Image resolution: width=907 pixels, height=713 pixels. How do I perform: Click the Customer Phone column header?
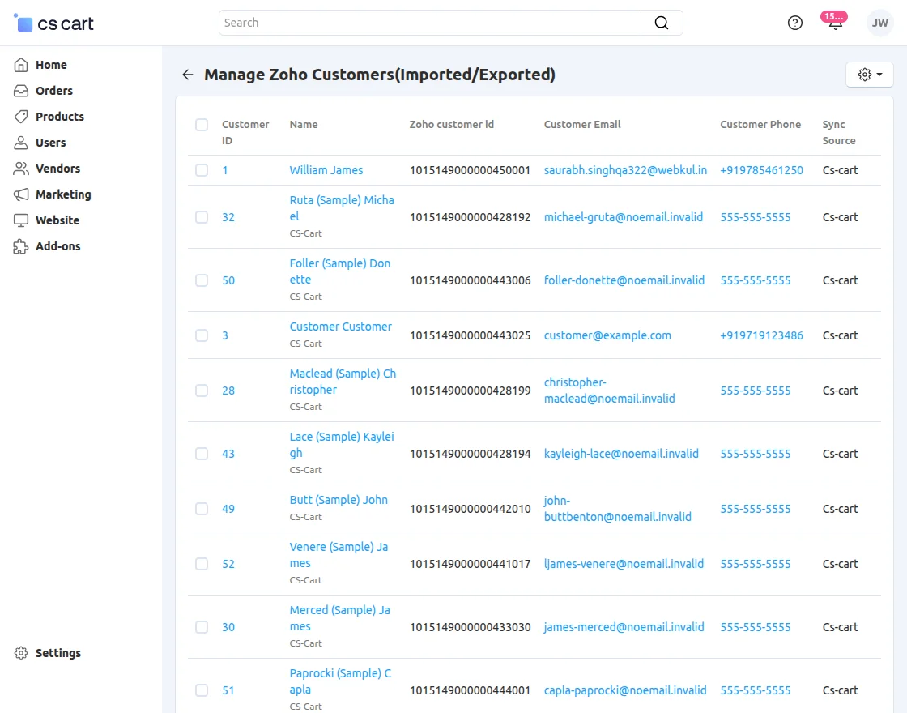coord(760,125)
